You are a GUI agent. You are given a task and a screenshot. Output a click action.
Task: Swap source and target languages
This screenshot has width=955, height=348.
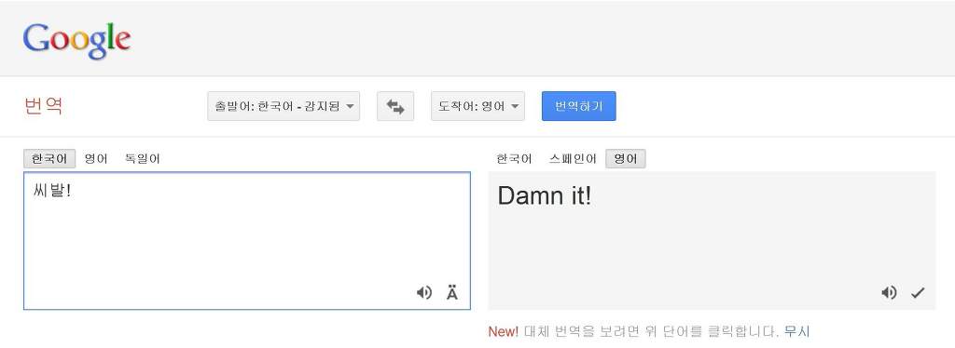(x=395, y=106)
